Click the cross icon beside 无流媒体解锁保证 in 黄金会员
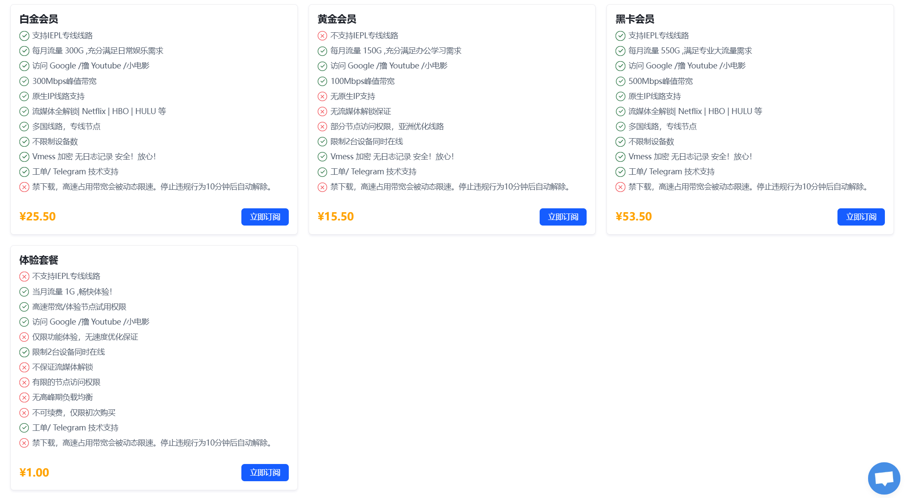906x498 pixels. [x=322, y=111]
